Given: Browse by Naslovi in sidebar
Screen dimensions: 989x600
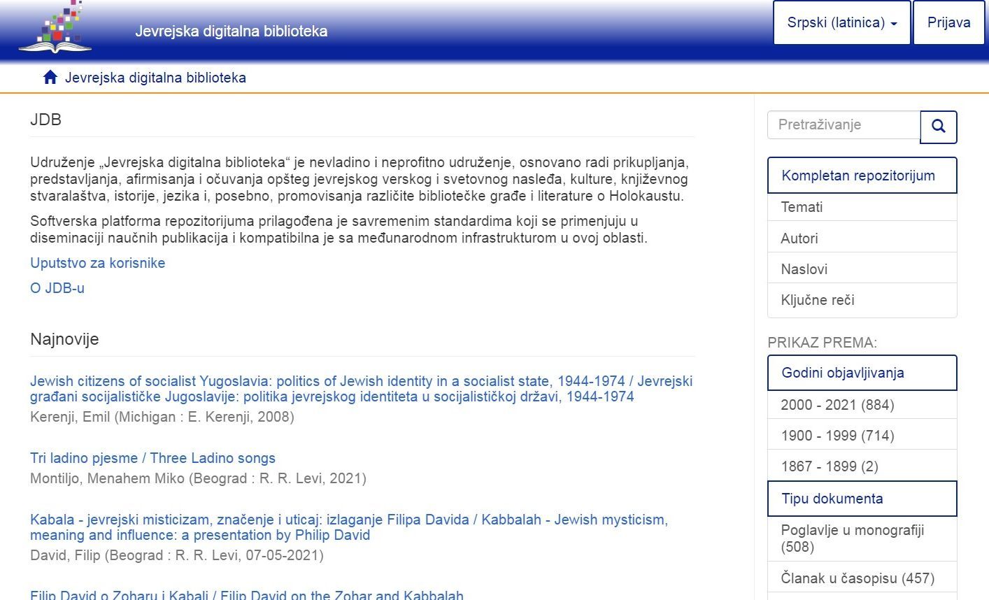Looking at the screenshot, I should point(804,269).
